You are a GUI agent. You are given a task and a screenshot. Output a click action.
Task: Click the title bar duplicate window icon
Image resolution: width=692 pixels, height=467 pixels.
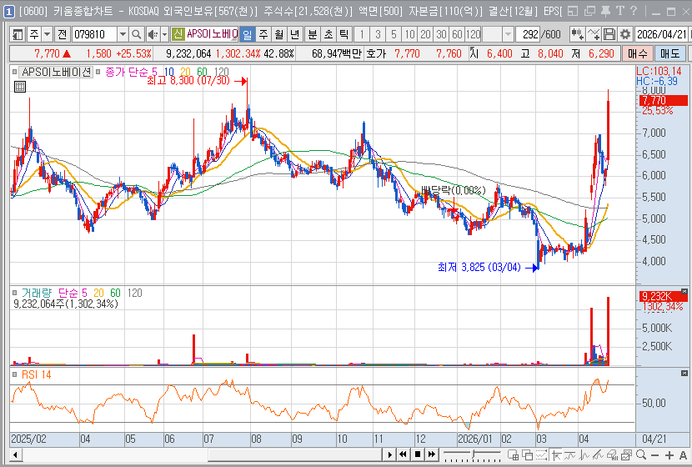point(589,11)
